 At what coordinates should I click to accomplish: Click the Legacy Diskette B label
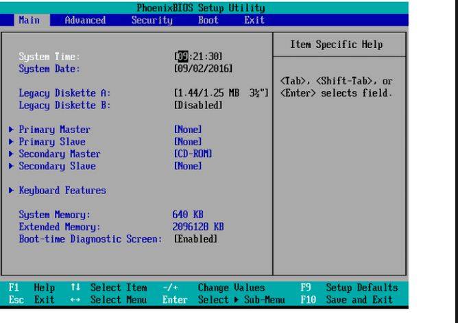click(65, 105)
